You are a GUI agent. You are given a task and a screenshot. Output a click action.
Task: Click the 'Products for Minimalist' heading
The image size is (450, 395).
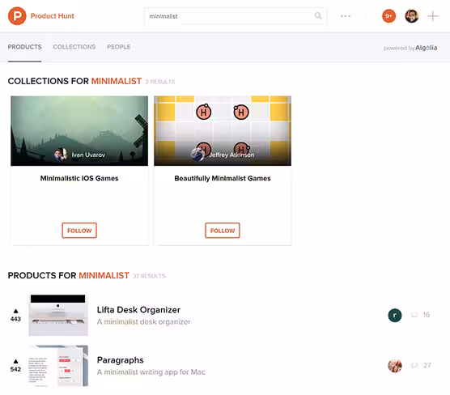coord(69,275)
